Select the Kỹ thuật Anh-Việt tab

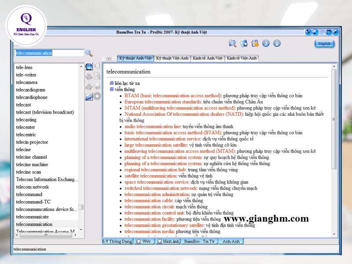[136, 59]
